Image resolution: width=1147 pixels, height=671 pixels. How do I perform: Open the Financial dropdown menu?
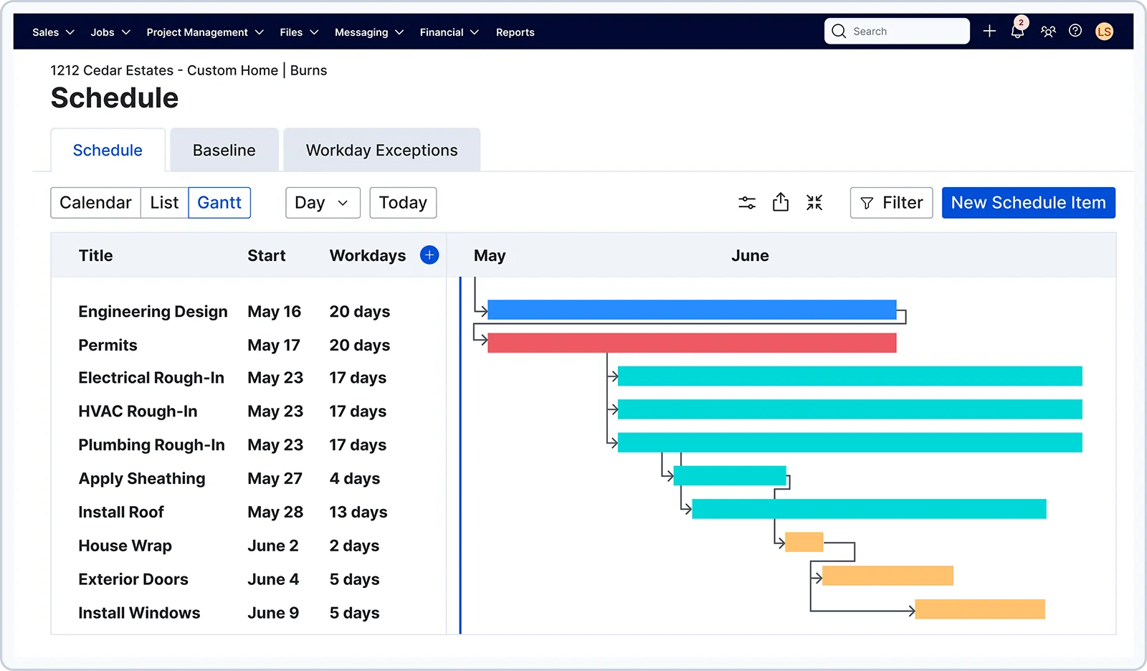tap(449, 32)
